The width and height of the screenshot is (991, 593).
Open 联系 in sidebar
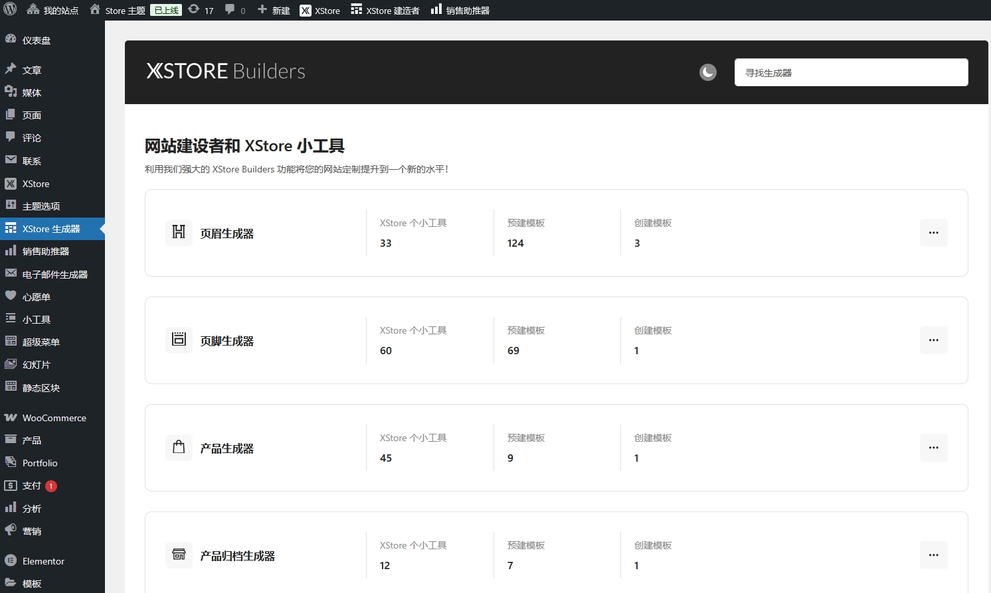(x=52, y=161)
